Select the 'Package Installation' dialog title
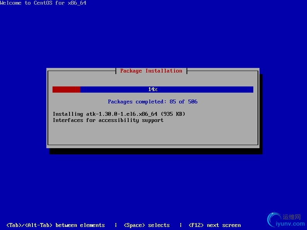The image size is (307, 230). (151, 71)
